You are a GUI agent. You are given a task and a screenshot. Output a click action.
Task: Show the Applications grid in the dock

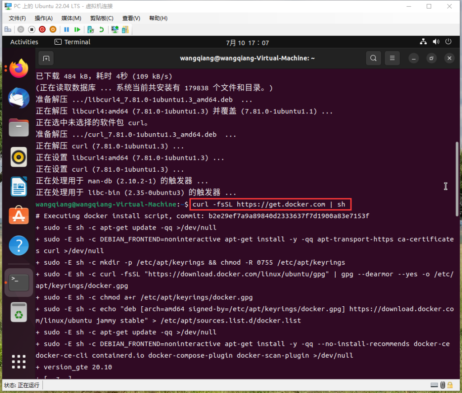click(x=18, y=361)
